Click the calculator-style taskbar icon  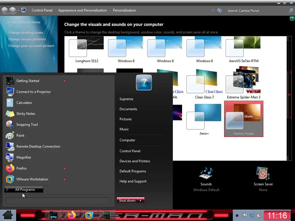107,215
